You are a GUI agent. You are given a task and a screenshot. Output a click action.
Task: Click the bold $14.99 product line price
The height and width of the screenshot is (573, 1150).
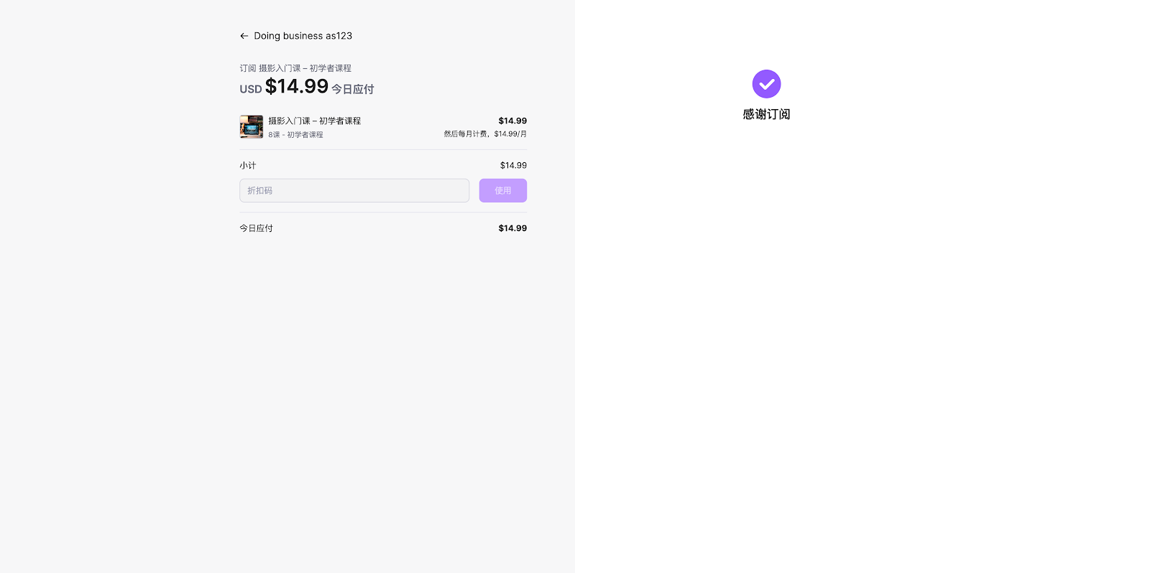(512, 121)
